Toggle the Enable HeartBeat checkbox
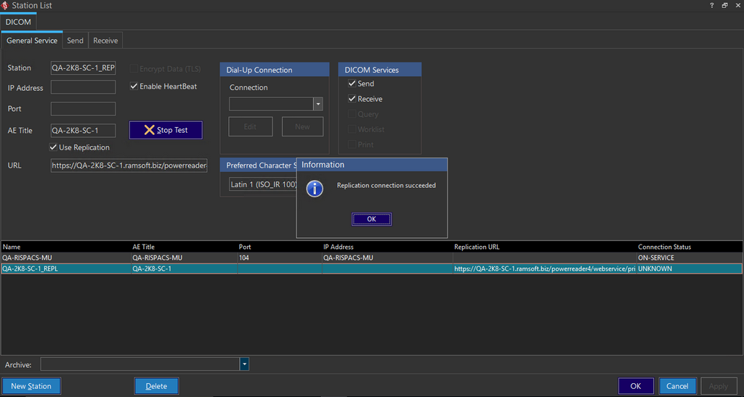 coord(134,86)
